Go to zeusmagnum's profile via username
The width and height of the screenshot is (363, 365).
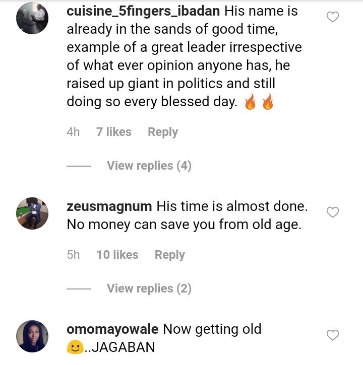pos(109,206)
